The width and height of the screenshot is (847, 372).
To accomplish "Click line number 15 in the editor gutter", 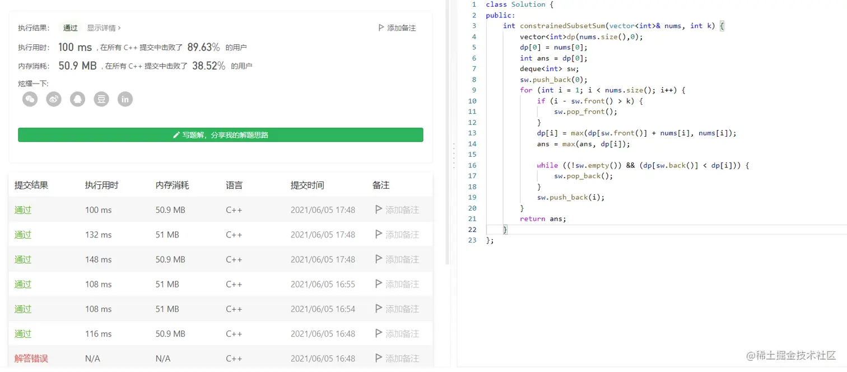I will tap(472, 155).
